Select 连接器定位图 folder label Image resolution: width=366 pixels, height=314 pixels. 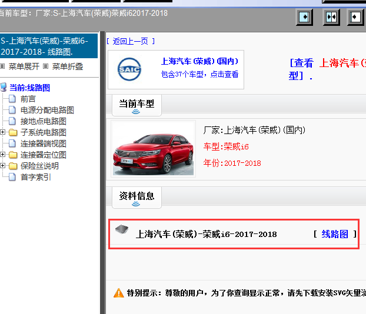pos(44,155)
